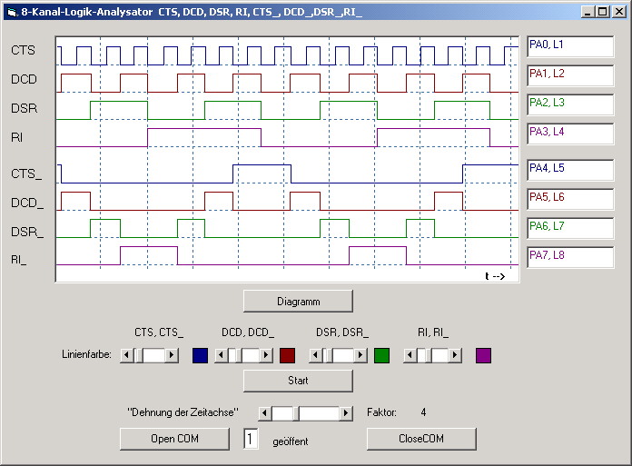Click the CloseCOM button
The height and width of the screenshot is (466, 632).
[421, 439]
